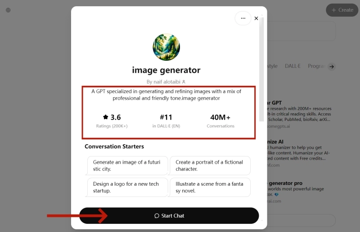Click the star icon beside the 3.6 rating

coord(106,117)
